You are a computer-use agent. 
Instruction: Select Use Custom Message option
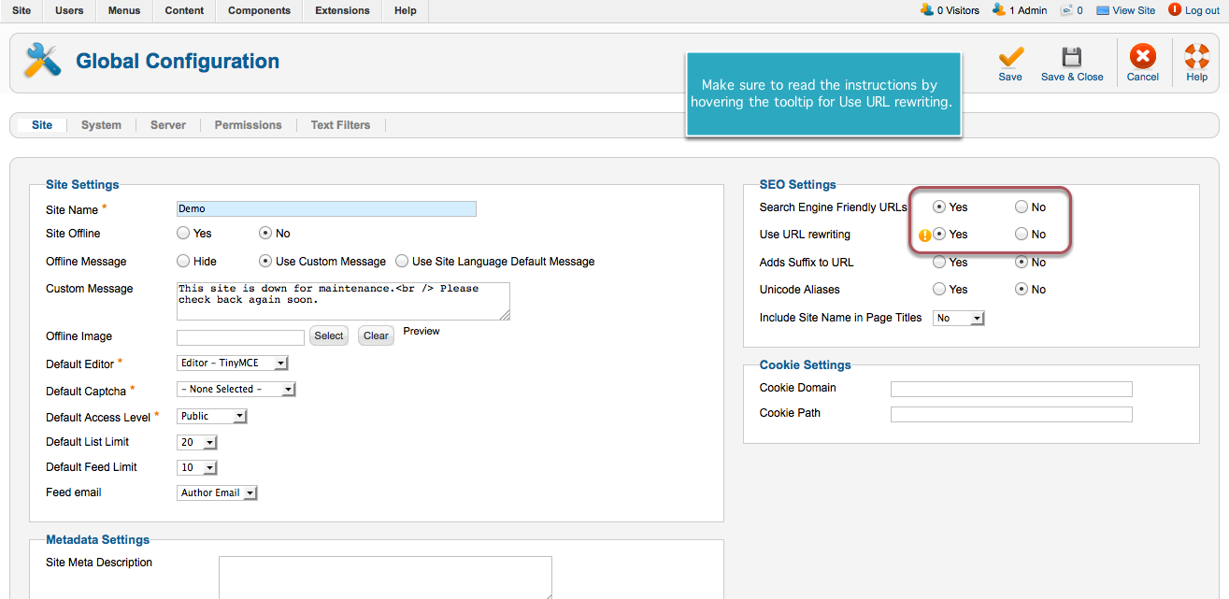point(265,261)
